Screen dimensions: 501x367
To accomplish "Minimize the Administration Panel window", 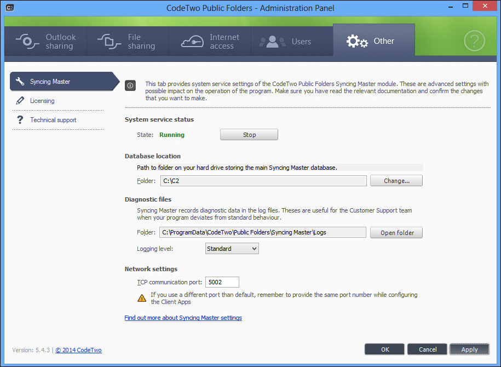I will tap(451, 7).
